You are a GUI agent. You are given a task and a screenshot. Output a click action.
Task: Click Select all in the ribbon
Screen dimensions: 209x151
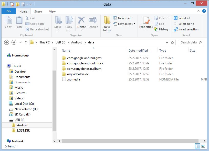pyautogui.click(x=182, y=18)
